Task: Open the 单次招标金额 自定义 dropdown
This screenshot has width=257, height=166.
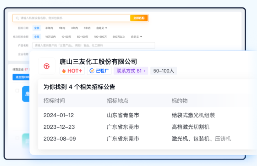Action: click(136, 37)
